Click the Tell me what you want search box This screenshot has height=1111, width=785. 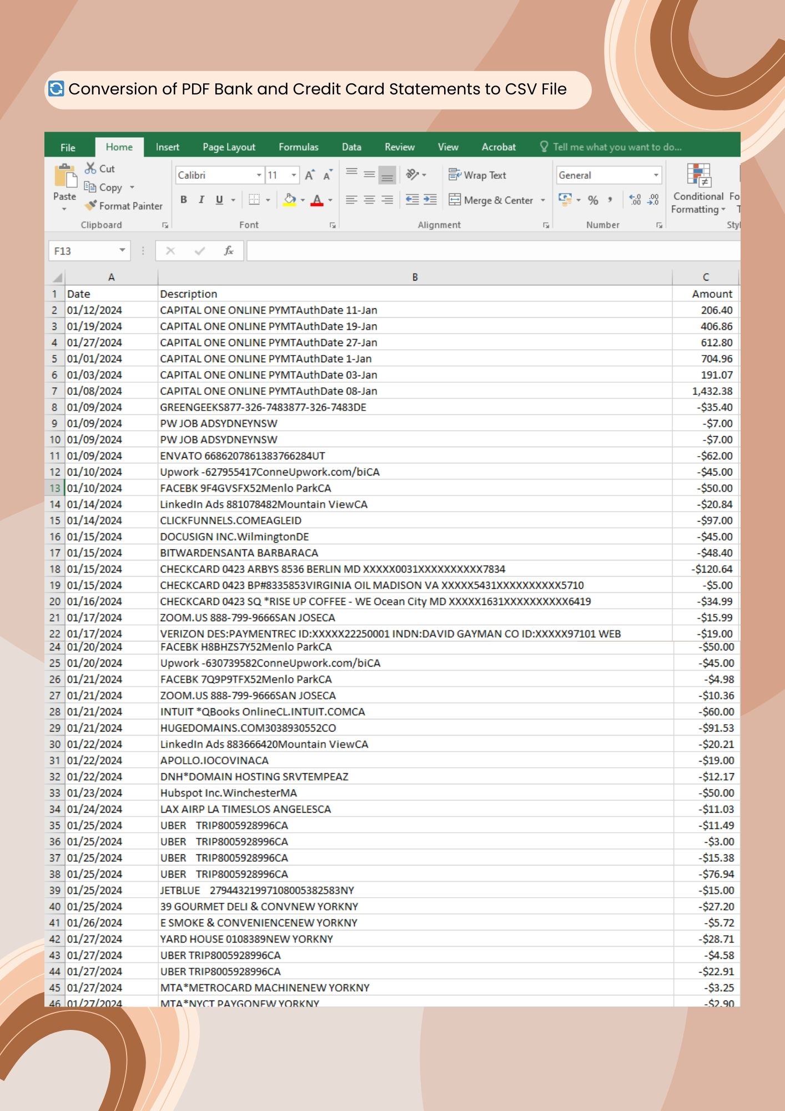coord(611,147)
